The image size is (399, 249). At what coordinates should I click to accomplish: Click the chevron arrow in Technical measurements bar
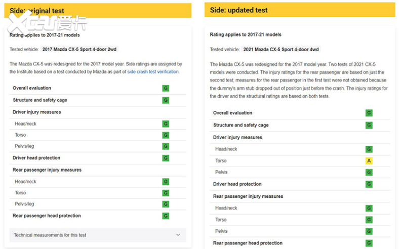[178, 235]
